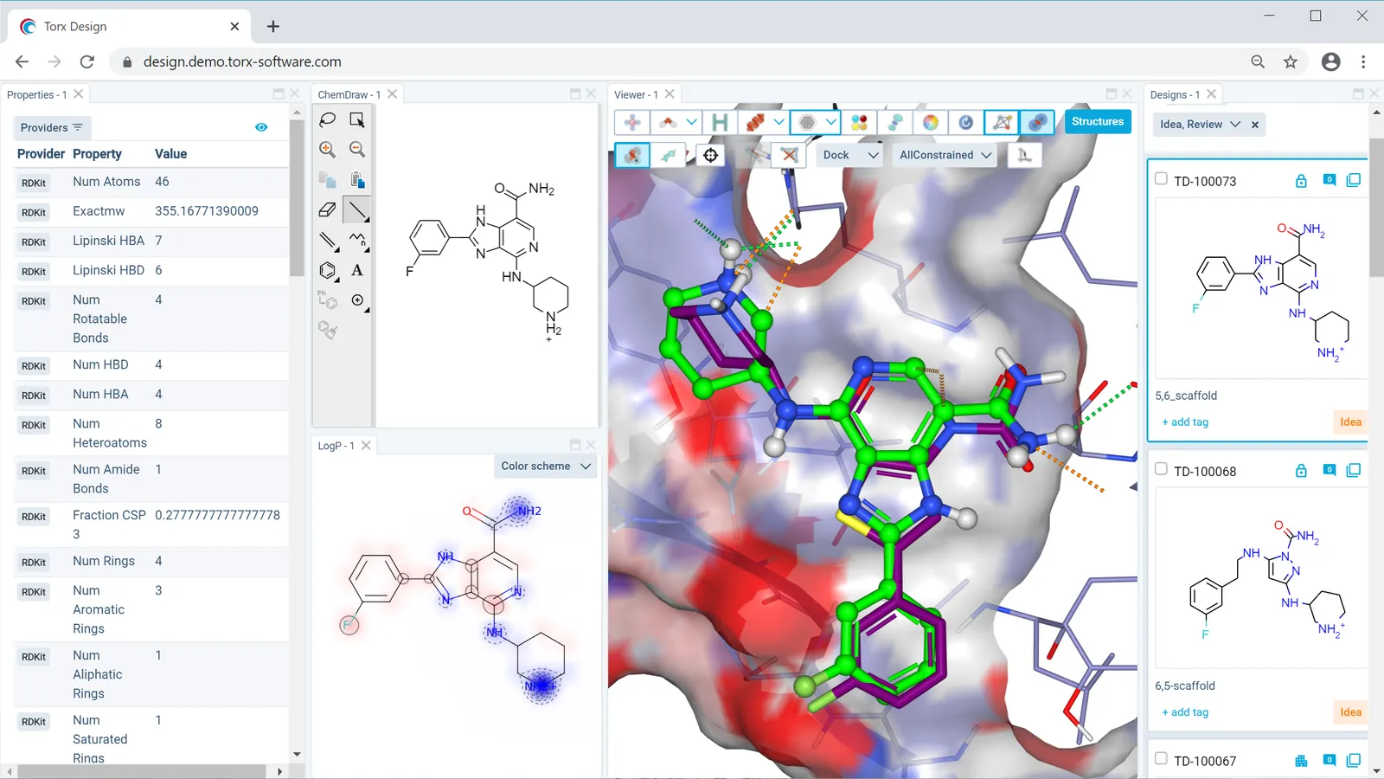The image size is (1384, 779).
Task: Clear the Idea, Review filter with X
Action: 1255,125
